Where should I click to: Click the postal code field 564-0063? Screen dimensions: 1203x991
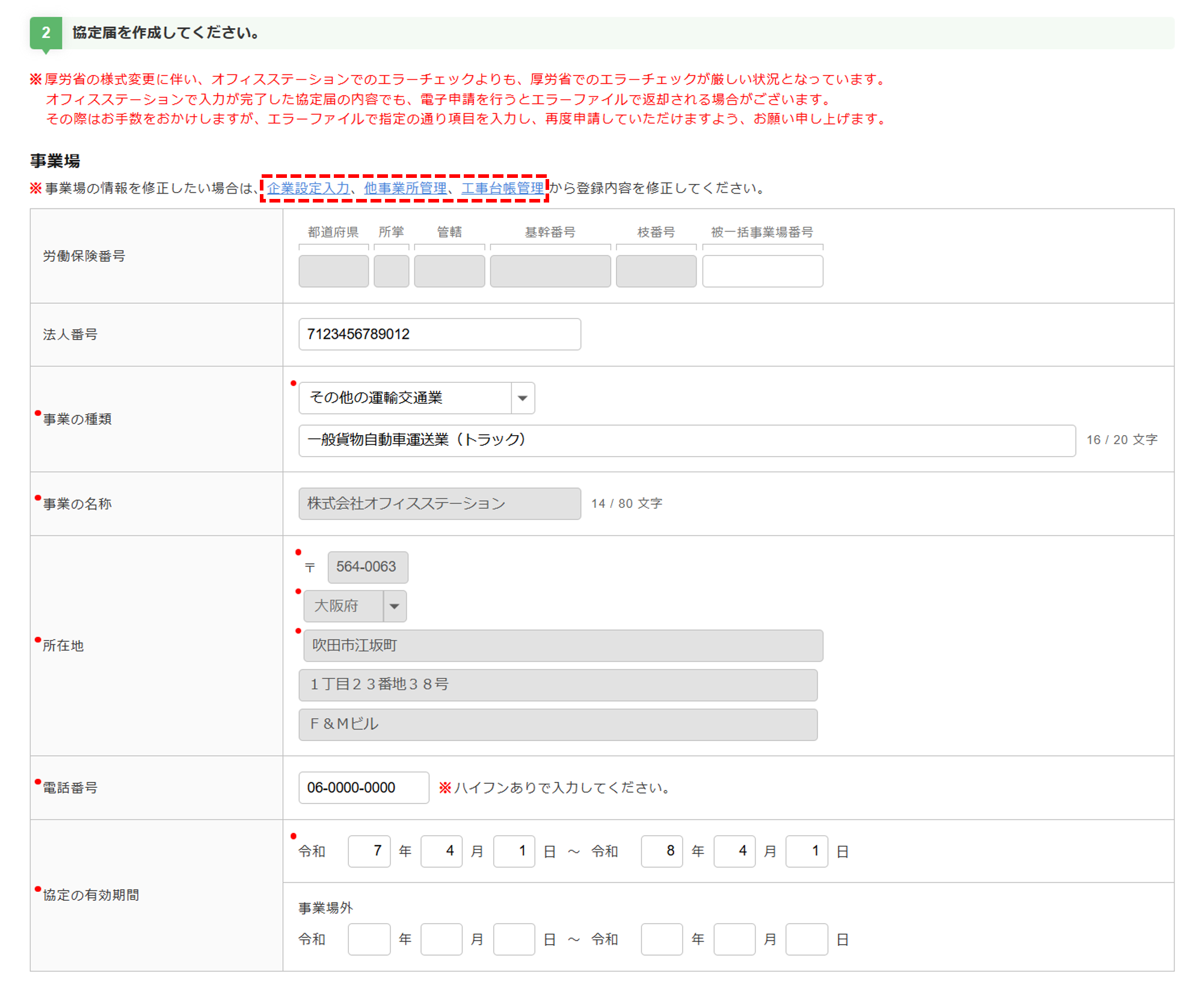click(368, 567)
